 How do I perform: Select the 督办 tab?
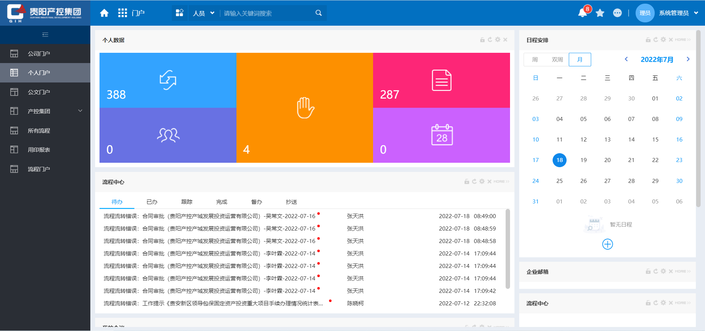[257, 202]
